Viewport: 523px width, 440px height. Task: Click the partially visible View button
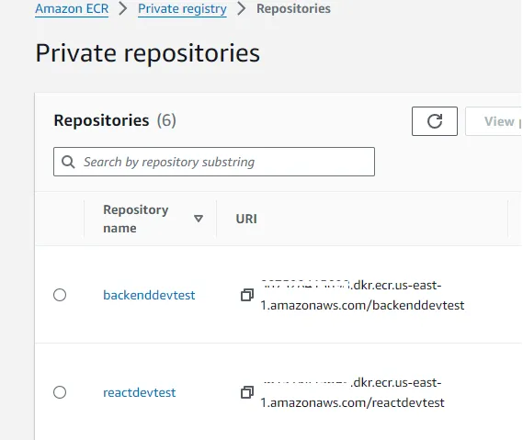click(494, 121)
